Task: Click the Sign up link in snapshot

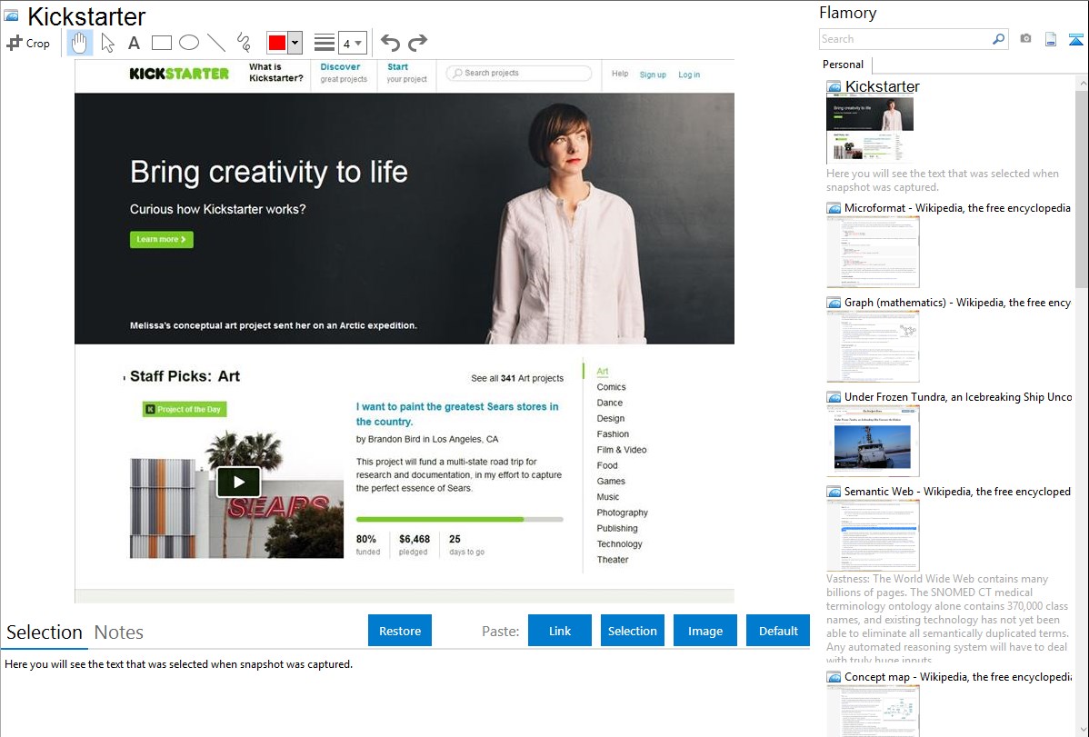Action: 653,75
